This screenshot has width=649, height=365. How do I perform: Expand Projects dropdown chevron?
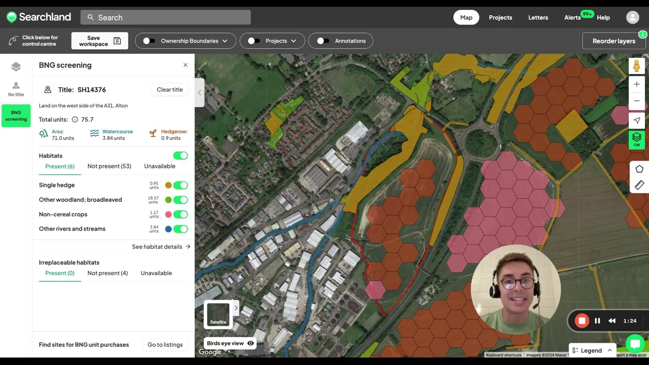pyautogui.click(x=293, y=41)
